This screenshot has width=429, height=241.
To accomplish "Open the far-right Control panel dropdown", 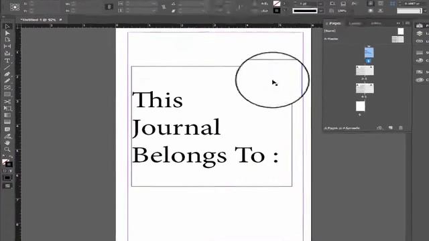I will pyautogui.click(x=424, y=11).
